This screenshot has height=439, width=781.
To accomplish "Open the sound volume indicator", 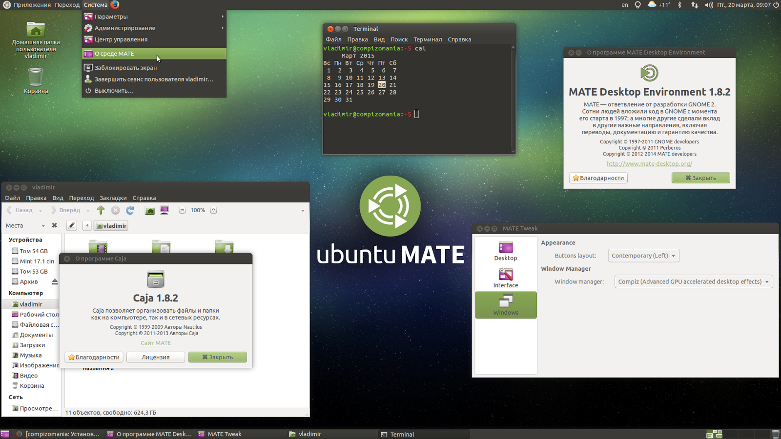I will click(x=709, y=5).
